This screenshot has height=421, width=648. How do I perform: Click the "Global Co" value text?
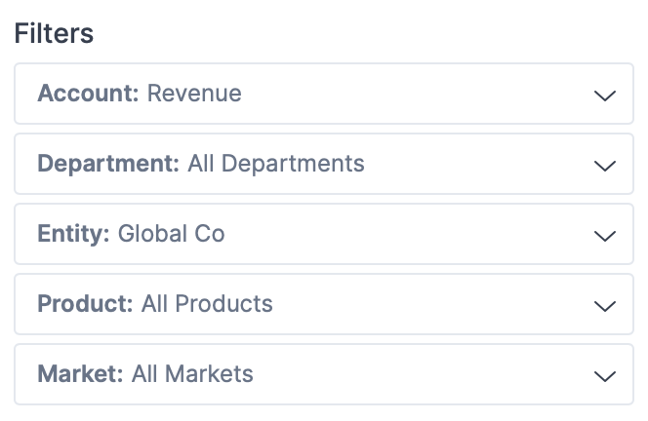172,234
